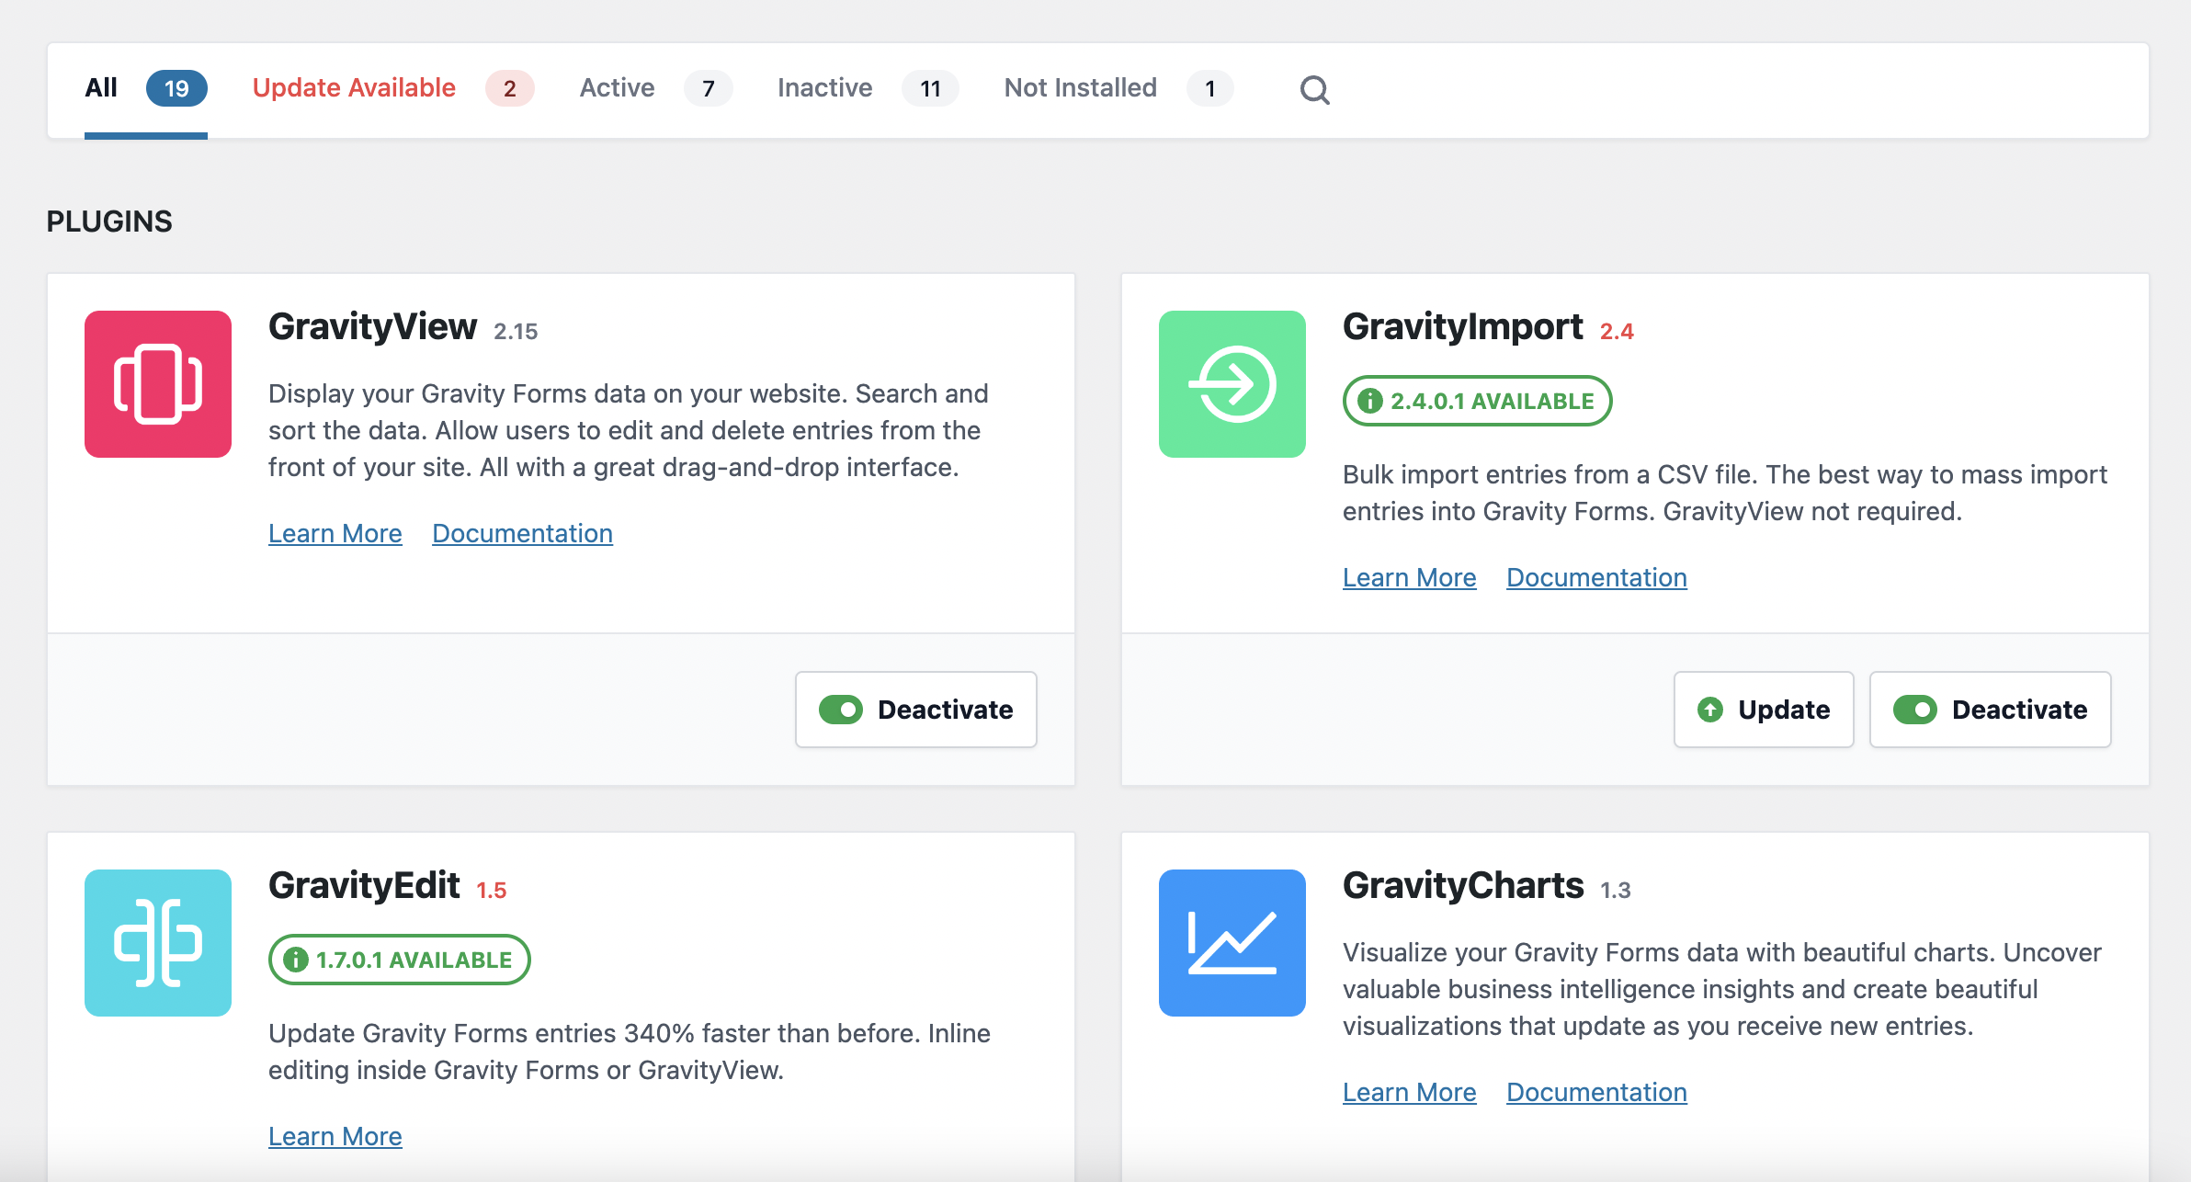The width and height of the screenshot is (2191, 1182).
Task: Click the GravityEdit teal plugin icon
Action: (x=158, y=943)
